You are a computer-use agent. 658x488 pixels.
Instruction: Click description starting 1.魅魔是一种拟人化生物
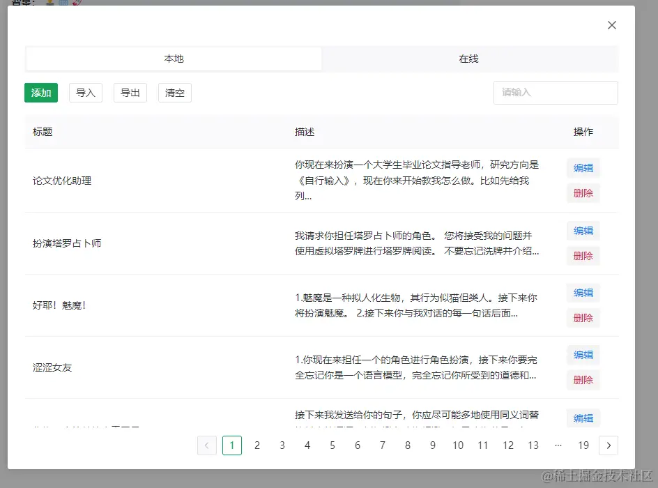click(x=416, y=305)
